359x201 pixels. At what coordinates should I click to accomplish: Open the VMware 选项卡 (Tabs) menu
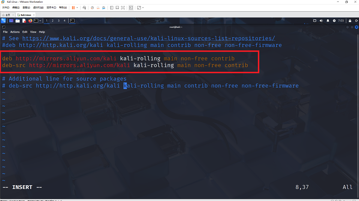pos(51,8)
